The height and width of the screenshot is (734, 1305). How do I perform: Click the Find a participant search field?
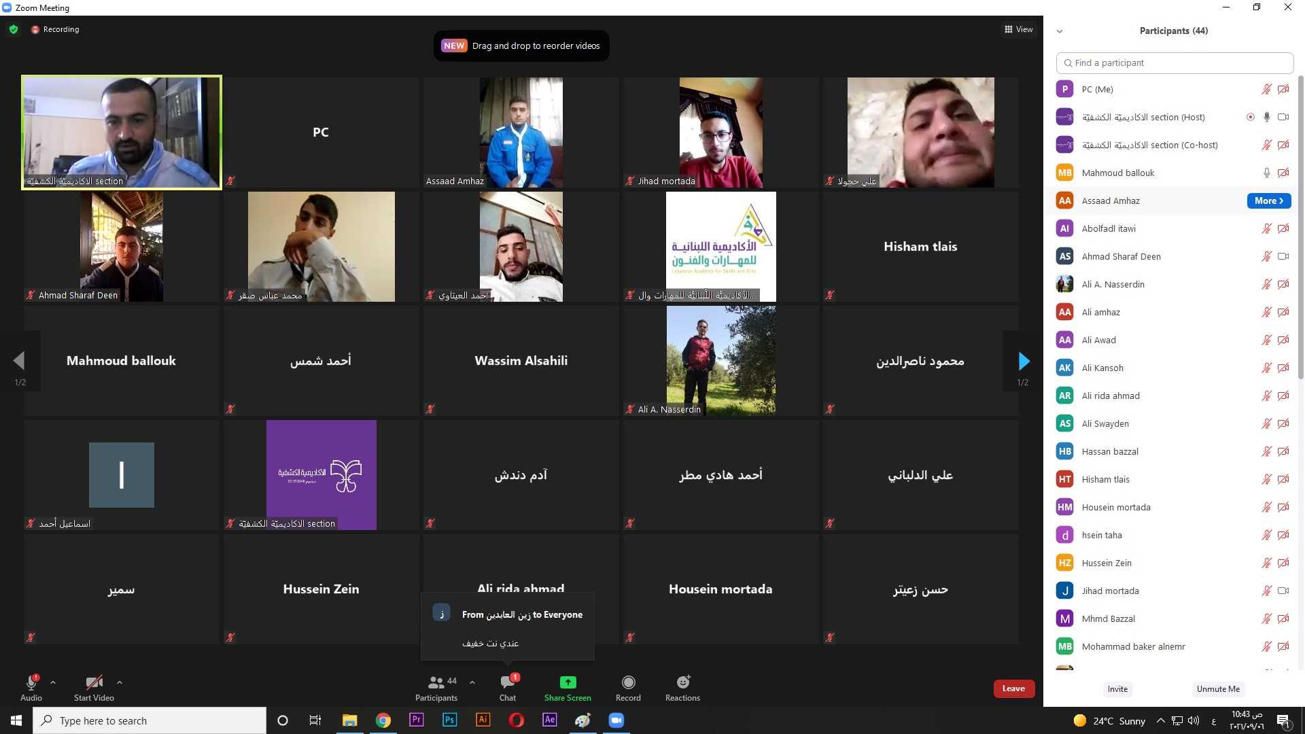pos(1174,63)
